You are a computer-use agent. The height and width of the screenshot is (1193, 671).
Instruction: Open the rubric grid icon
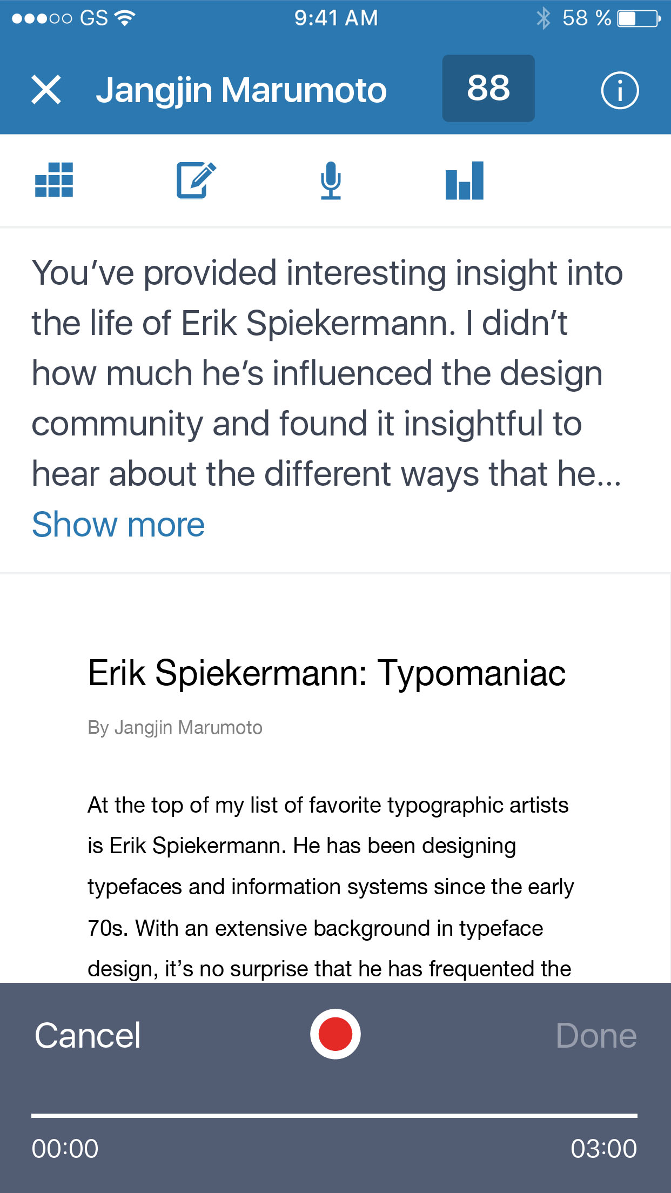[x=54, y=180]
